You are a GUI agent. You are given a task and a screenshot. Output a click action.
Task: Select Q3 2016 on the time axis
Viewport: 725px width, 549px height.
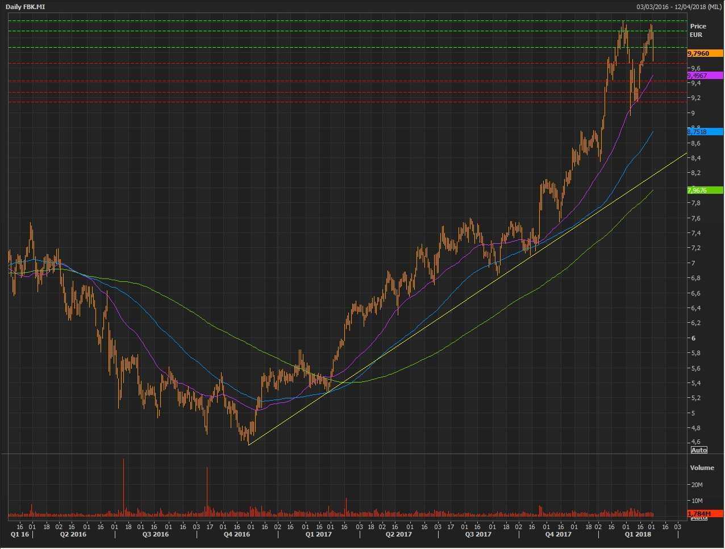click(155, 534)
